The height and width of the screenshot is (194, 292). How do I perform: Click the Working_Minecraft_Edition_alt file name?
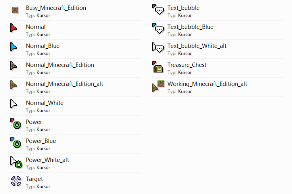(x=207, y=84)
